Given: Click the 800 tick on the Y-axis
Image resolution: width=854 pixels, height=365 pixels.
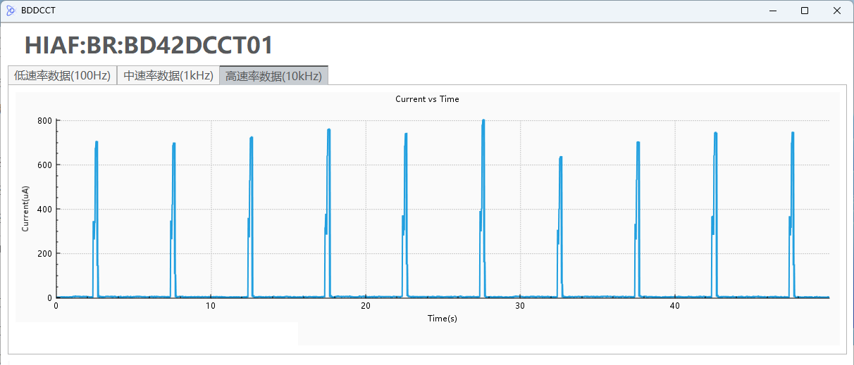Looking at the screenshot, I should 44,121.
